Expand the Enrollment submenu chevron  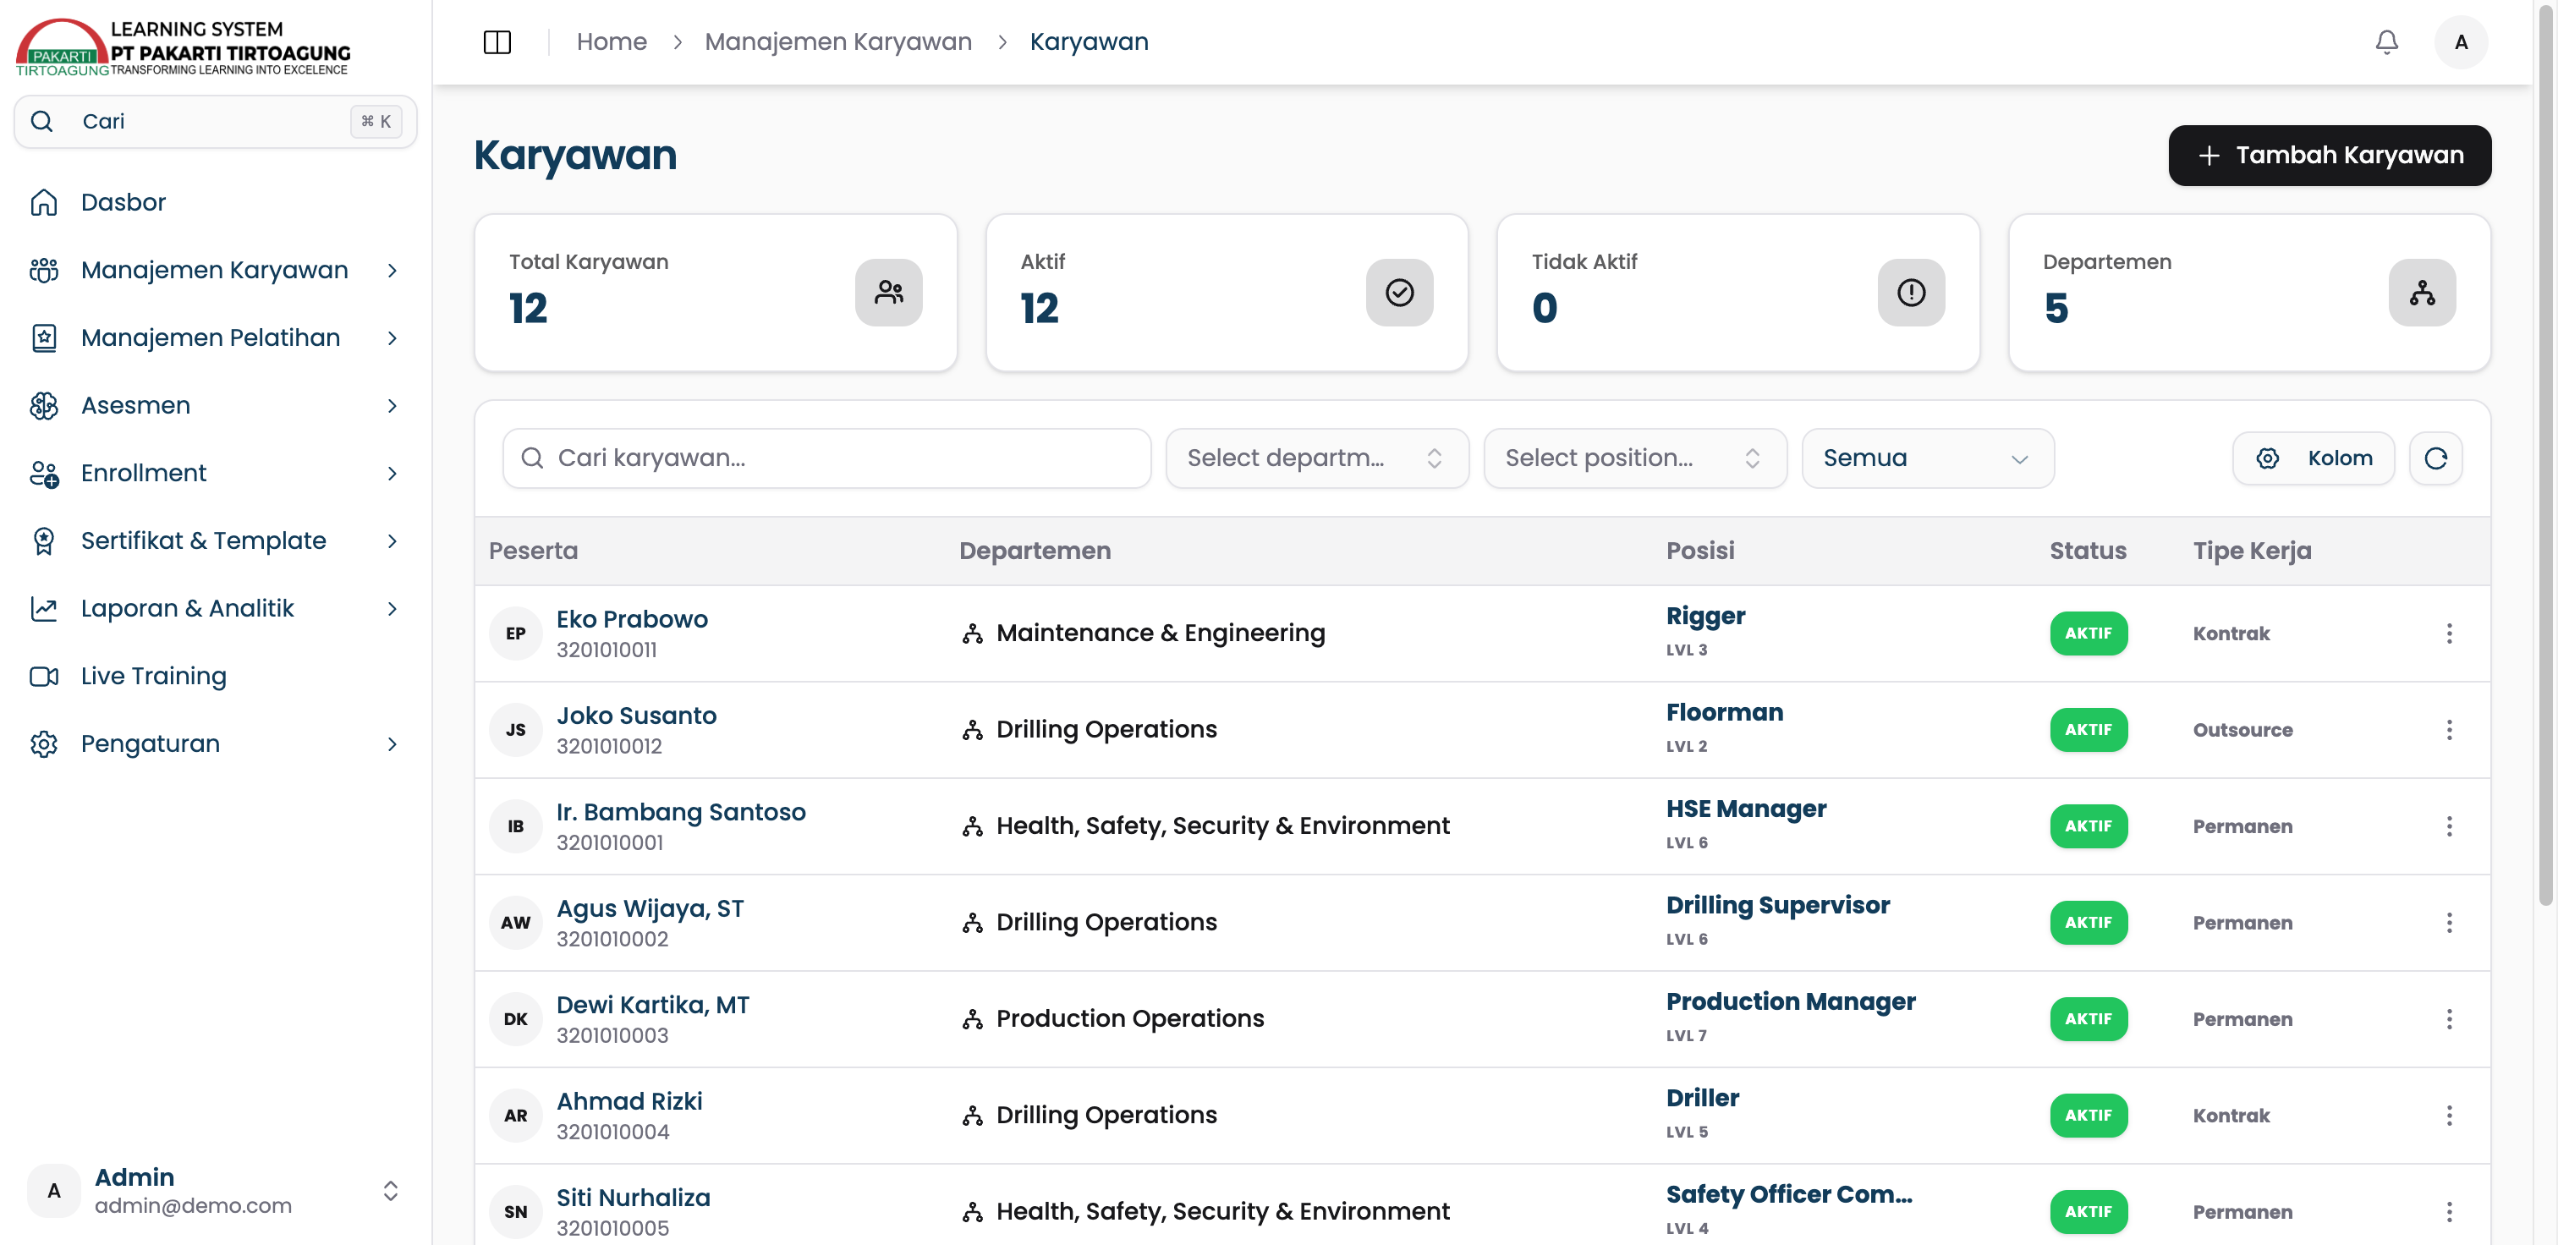pyautogui.click(x=392, y=474)
